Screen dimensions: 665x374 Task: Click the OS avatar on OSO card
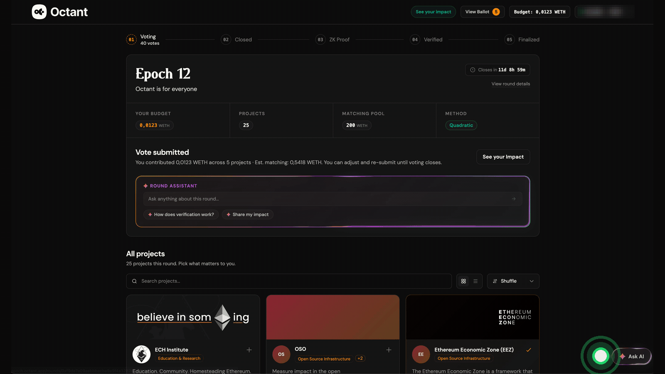click(x=281, y=354)
